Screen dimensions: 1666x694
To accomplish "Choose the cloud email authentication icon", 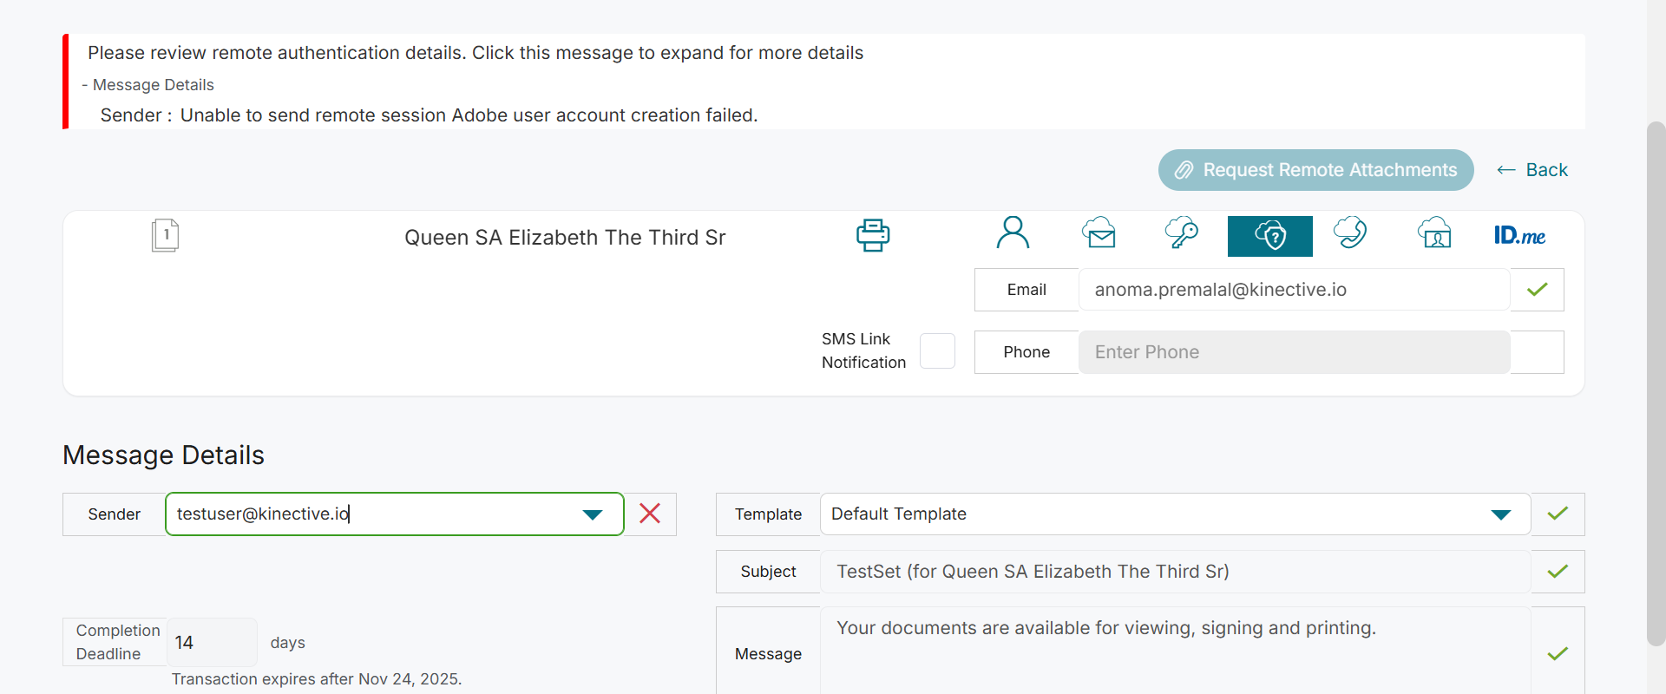I will (1099, 234).
